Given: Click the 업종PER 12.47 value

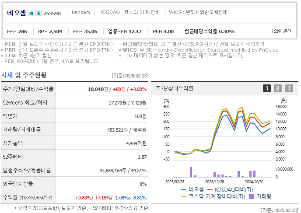Looking at the screenshot, I should pos(125,31).
